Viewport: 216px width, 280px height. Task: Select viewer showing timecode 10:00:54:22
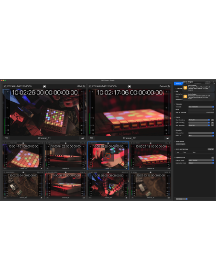[x=65, y=156]
